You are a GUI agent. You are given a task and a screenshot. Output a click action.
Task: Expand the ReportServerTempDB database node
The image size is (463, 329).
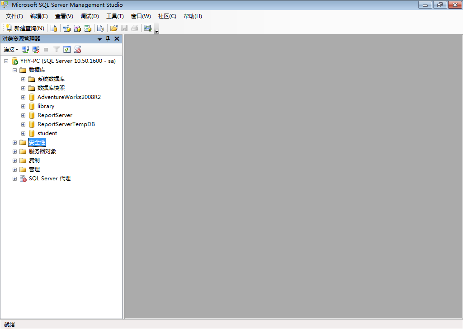tap(23, 125)
